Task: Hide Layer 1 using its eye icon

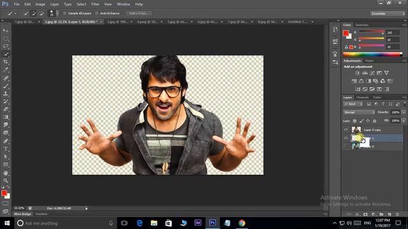Action: point(346,138)
